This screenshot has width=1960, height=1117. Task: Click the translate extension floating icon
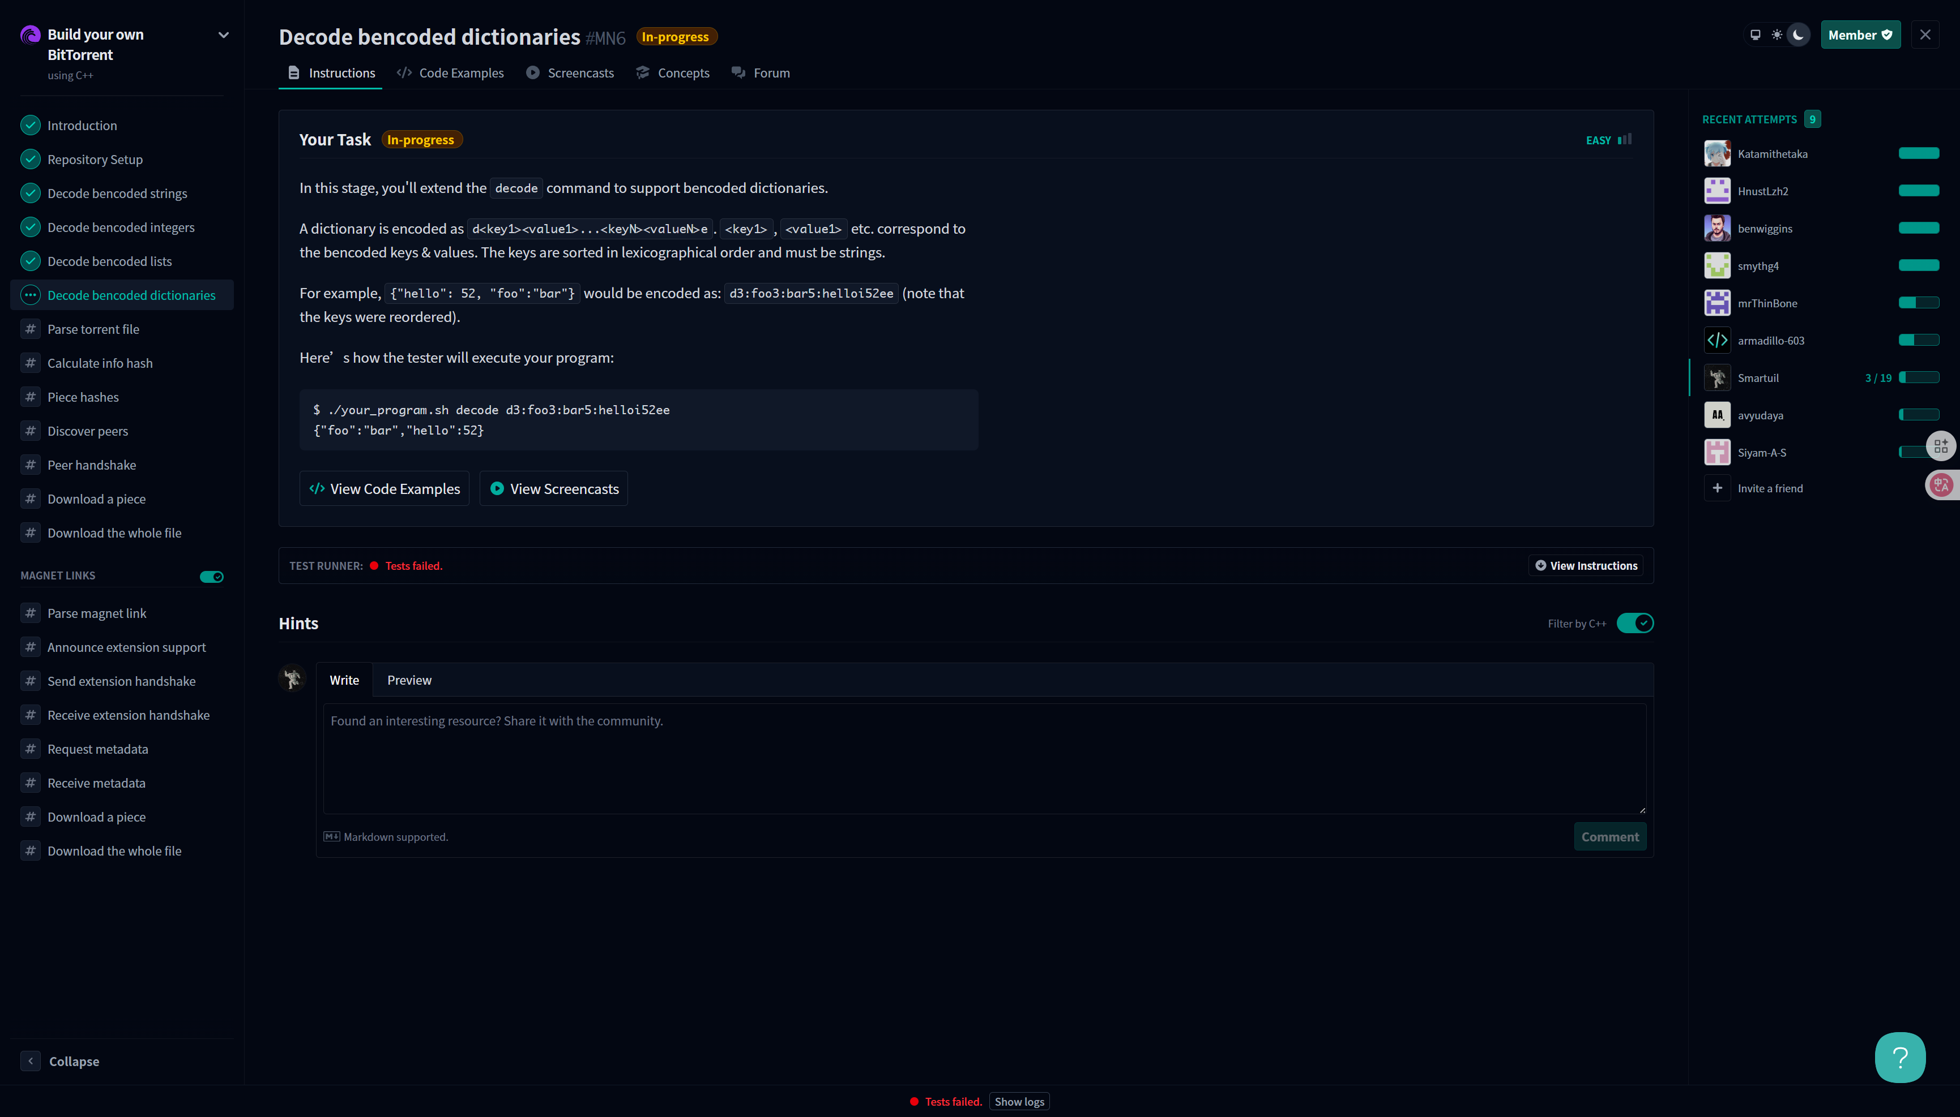coord(1941,485)
